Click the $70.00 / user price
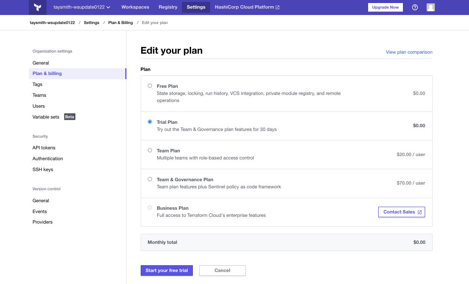Viewport: 469px width, 284px height. click(411, 183)
